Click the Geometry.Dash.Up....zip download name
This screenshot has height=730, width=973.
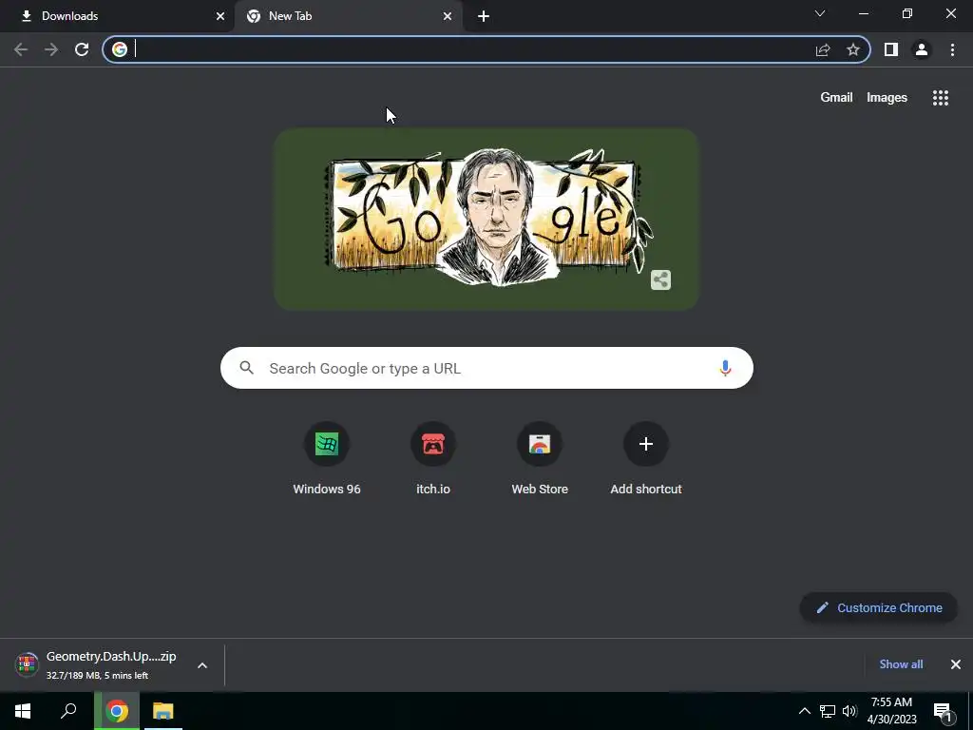click(x=111, y=656)
